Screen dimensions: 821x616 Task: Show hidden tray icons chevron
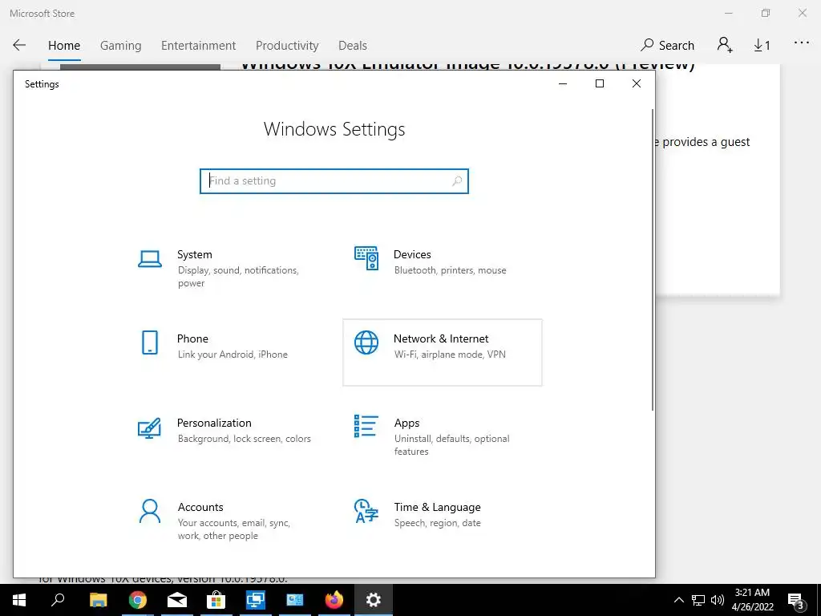(x=678, y=600)
